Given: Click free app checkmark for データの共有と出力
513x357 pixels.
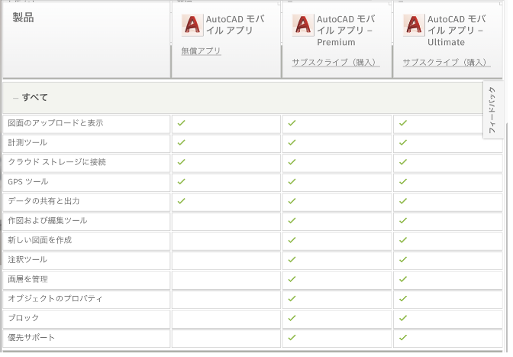Looking at the screenshot, I should point(181,201).
